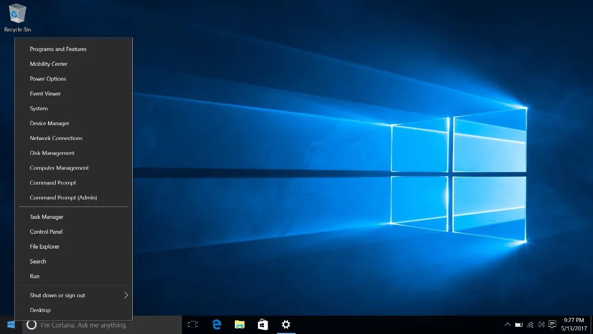593x334 pixels.
Task: Show hidden system tray icons
Action: [x=508, y=325]
